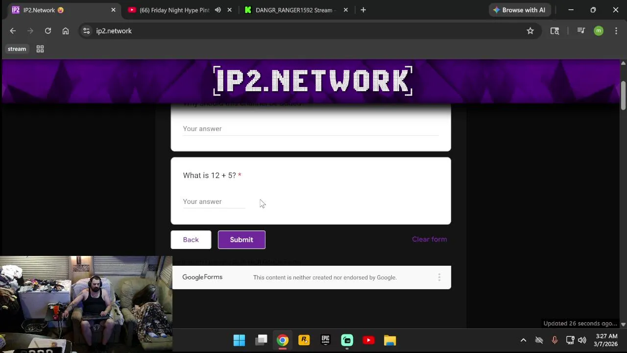Open a new browser tab
Image resolution: width=627 pixels, height=353 pixels.
[363, 10]
